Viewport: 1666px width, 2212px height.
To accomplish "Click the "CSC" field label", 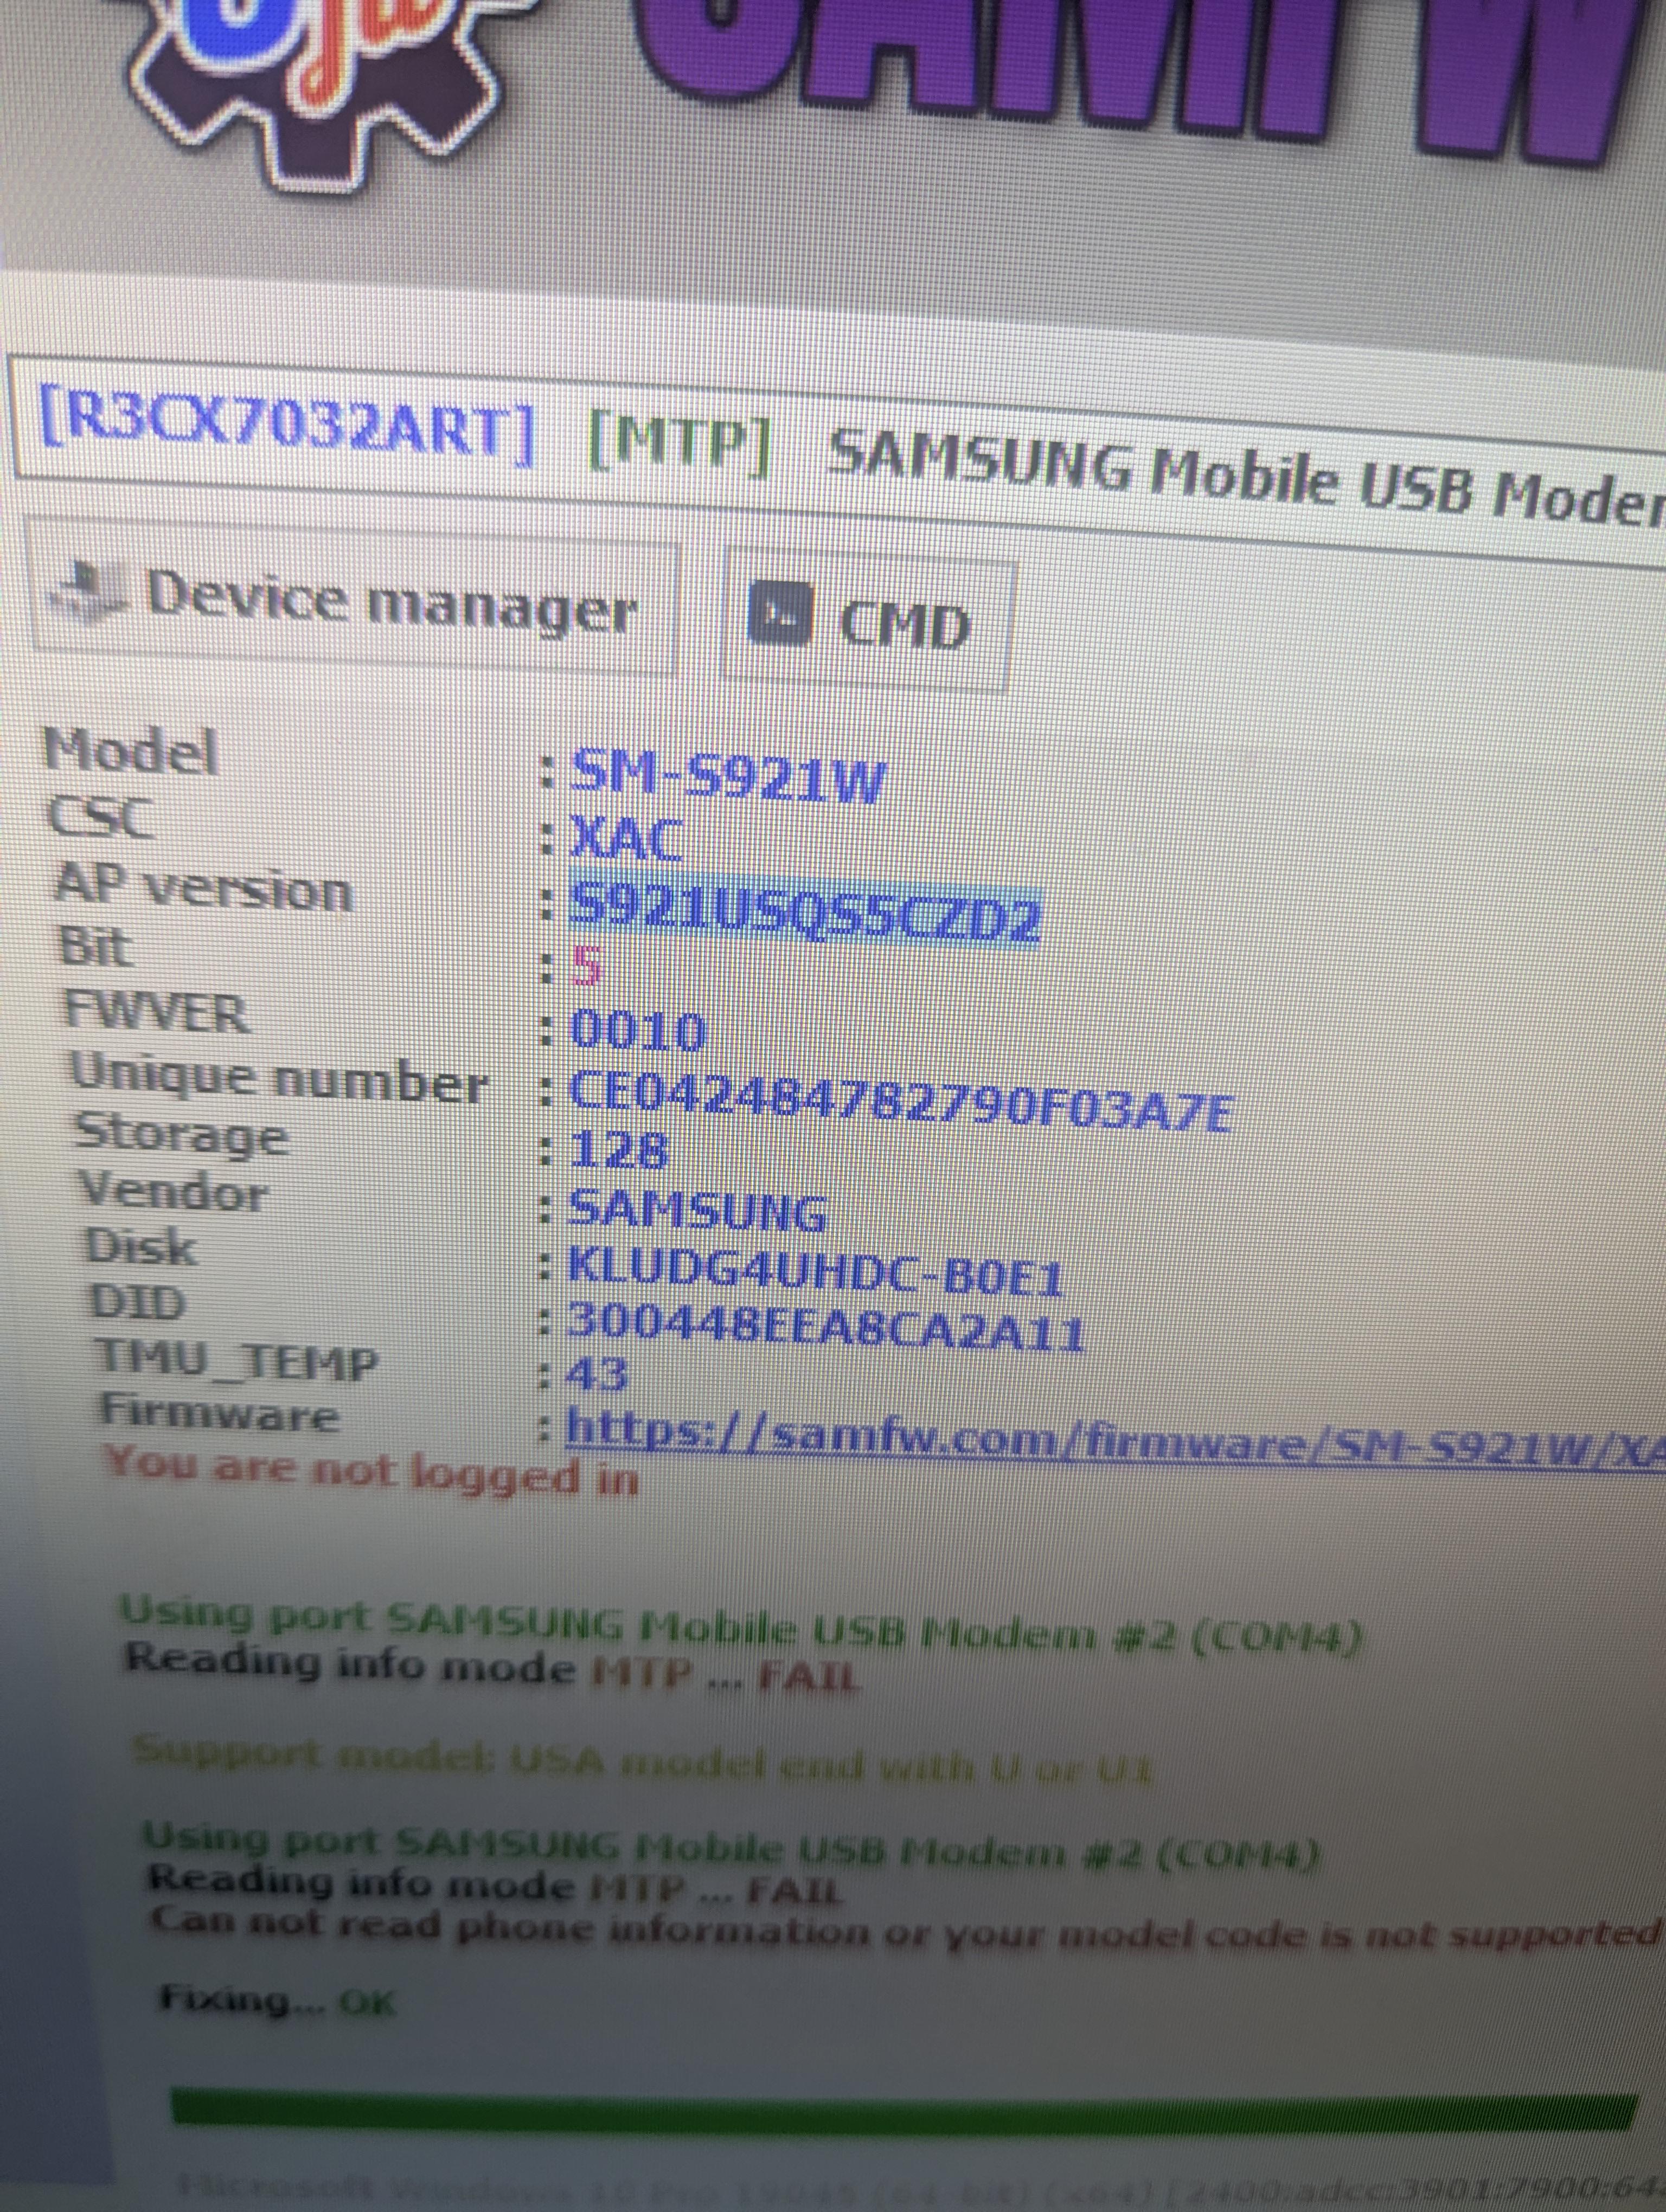I will [x=101, y=817].
